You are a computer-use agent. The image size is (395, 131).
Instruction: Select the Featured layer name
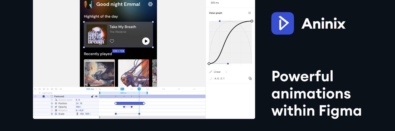(x=59, y=96)
